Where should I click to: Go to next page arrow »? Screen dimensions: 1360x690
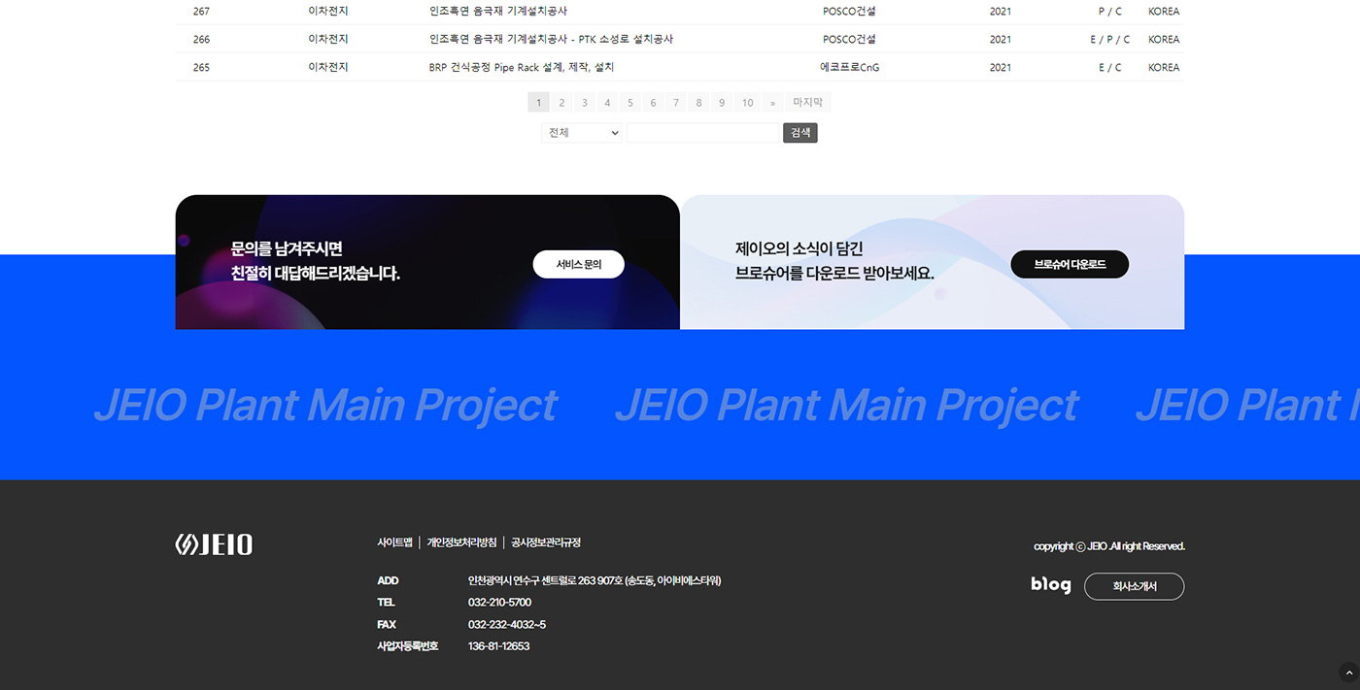click(x=772, y=103)
